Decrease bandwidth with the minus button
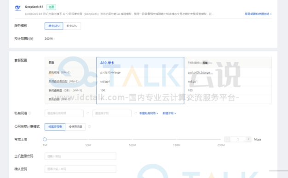Screen dimensions: 288x178 pyautogui.click(x=227, y=139)
